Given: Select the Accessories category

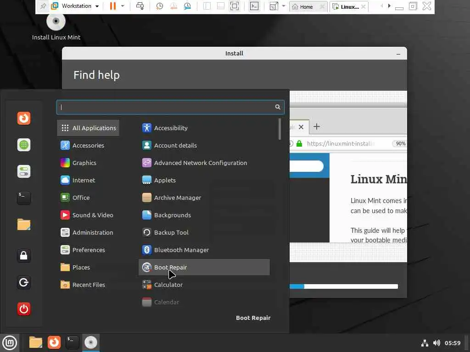Looking at the screenshot, I should tap(88, 145).
